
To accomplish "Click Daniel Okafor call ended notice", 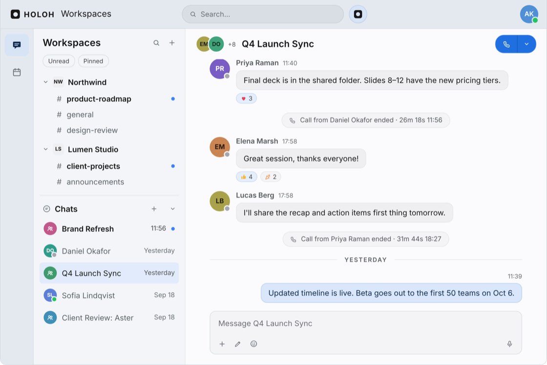I will pos(366,120).
